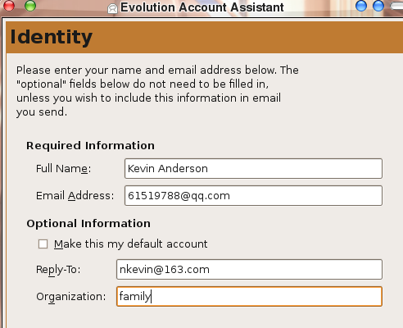Screen dimensions: 403x328
Task: Click the Full Name label
Action: click(63, 169)
